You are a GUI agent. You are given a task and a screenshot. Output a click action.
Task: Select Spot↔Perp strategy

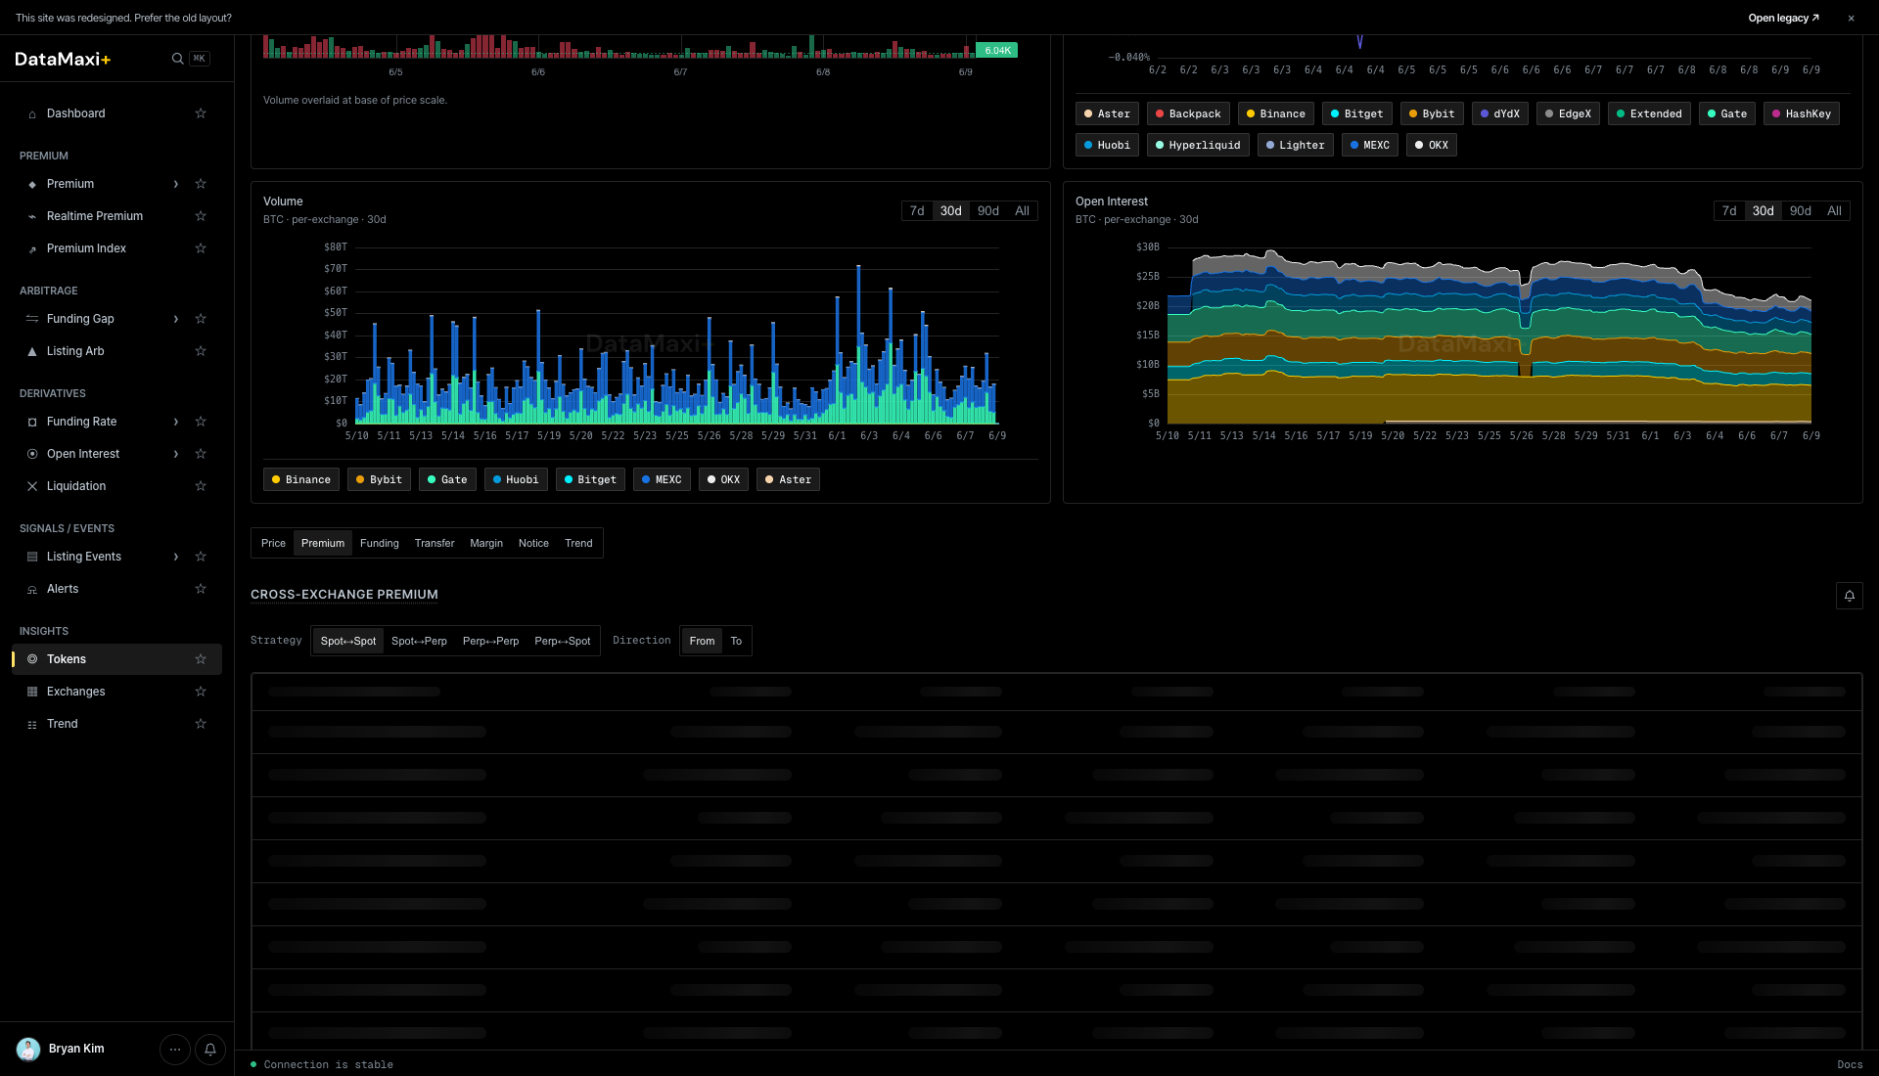419,641
